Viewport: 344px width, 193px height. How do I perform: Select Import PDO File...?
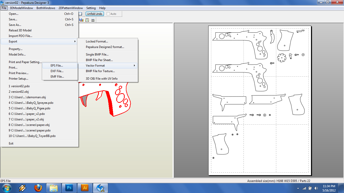point(39,36)
